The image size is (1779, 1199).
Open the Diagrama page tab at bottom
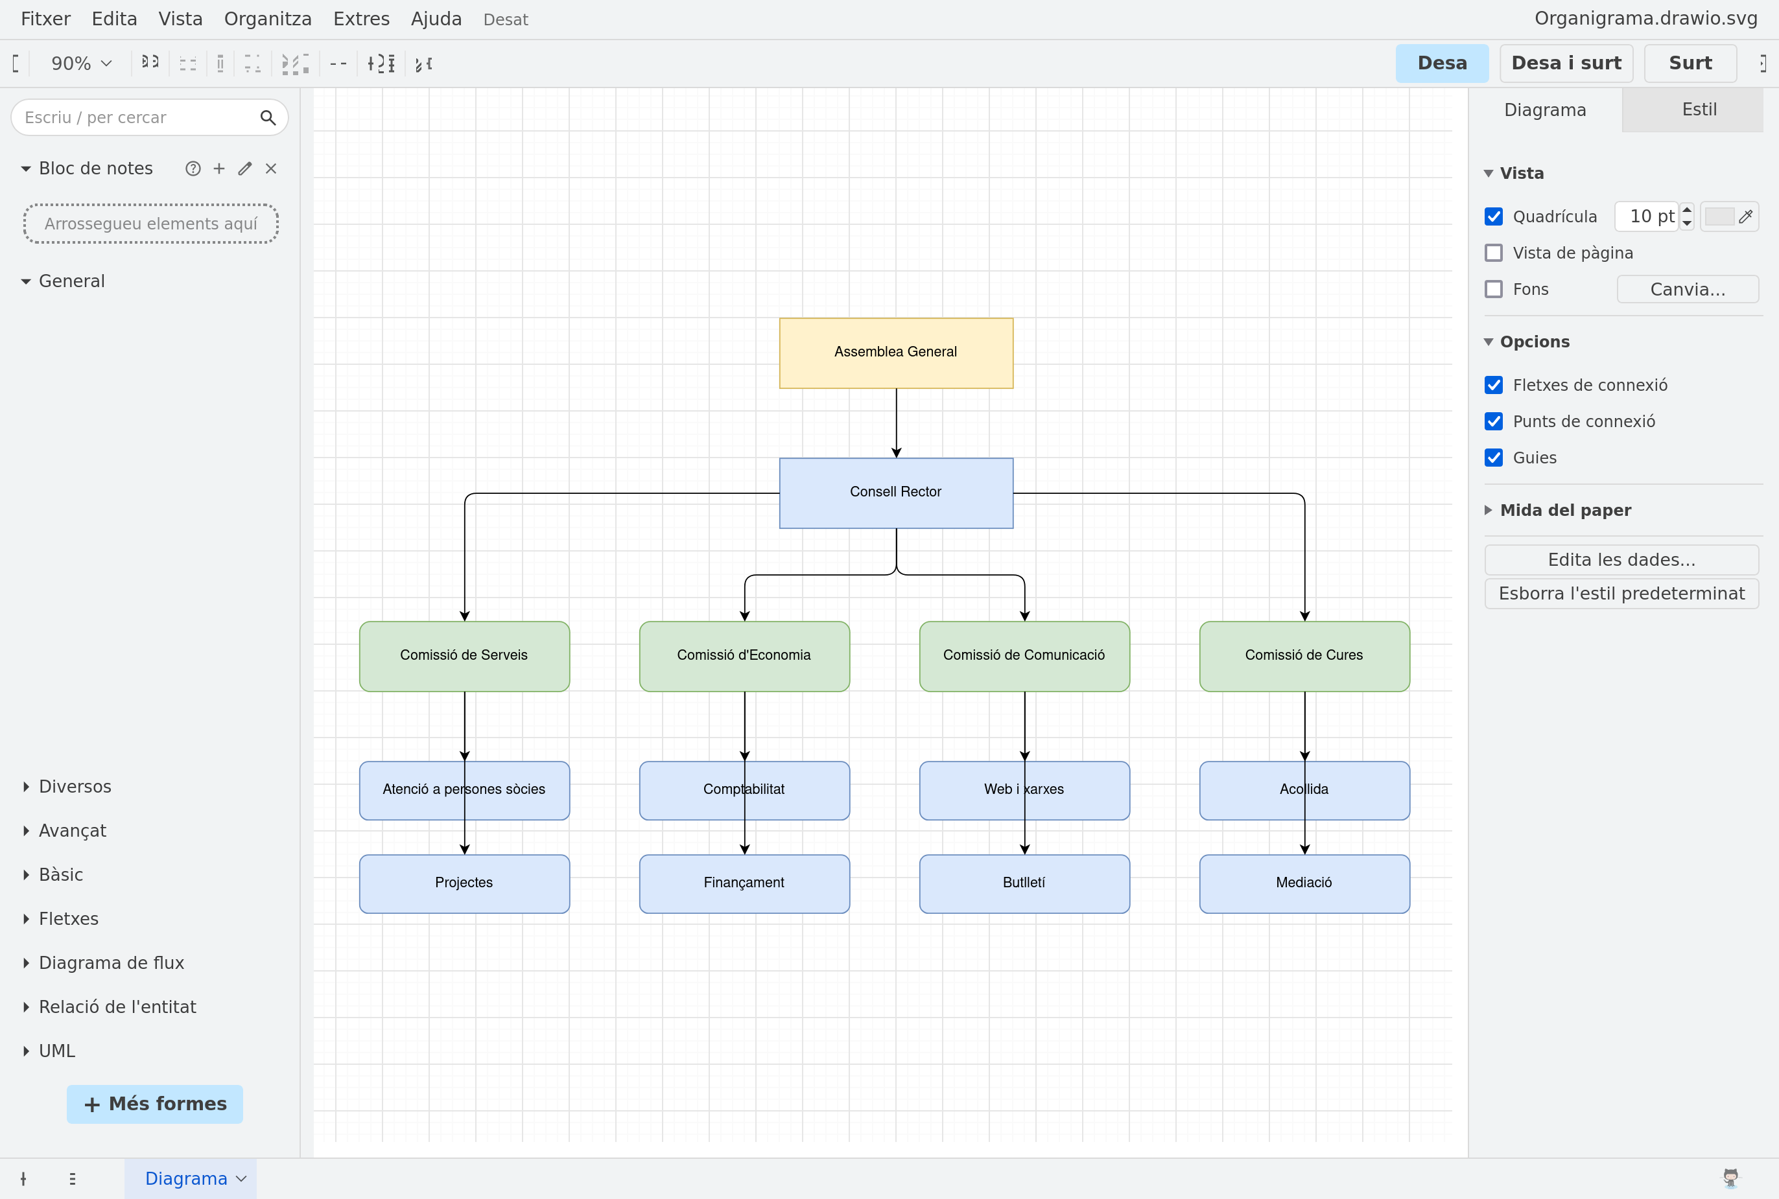[191, 1178]
